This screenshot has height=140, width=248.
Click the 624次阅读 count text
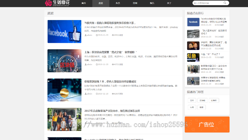coord(219,25)
